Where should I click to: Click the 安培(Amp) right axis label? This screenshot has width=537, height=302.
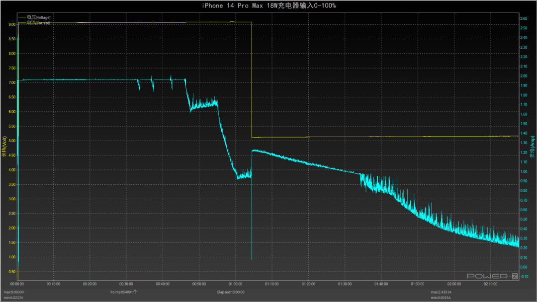pos(533,147)
